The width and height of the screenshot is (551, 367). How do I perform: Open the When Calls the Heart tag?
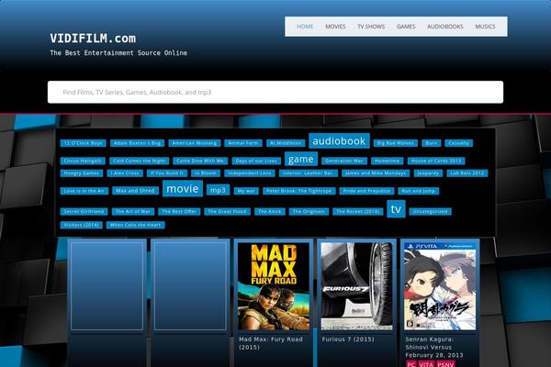pos(135,225)
